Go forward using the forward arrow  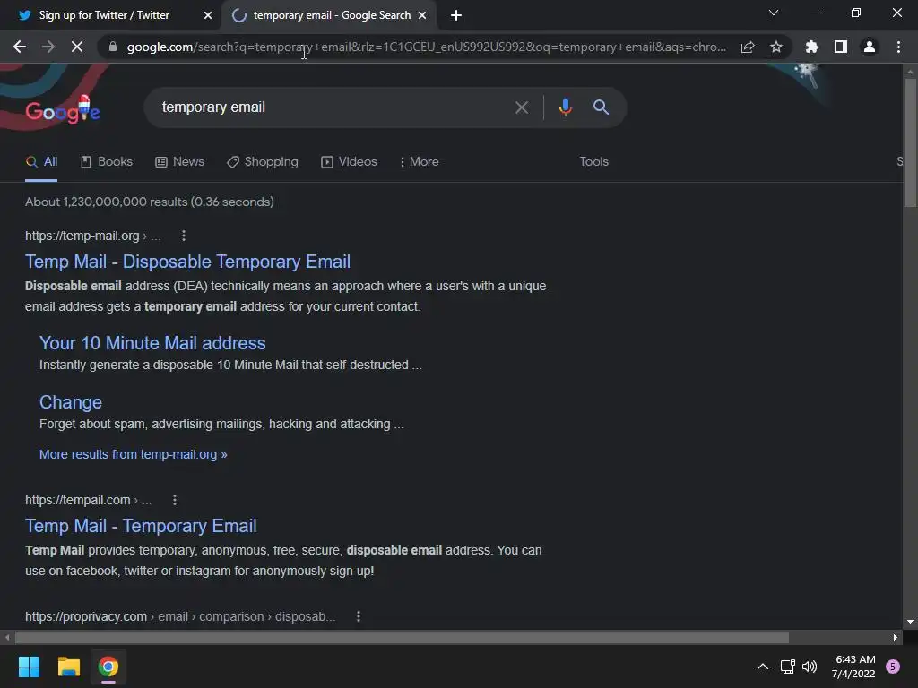48,47
